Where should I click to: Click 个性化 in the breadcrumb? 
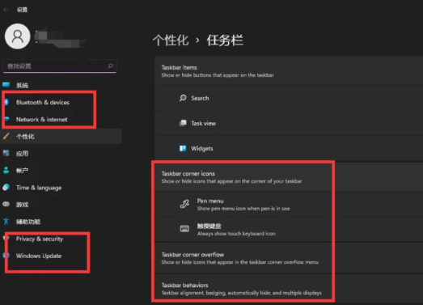coord(171,40)
